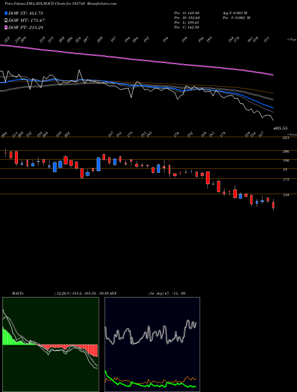Click the 'MACD:' panel label
Viewport: 297px width, 392px height.
[17, 293]
